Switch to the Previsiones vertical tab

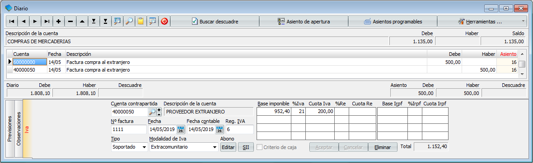(x=9, y=129)
